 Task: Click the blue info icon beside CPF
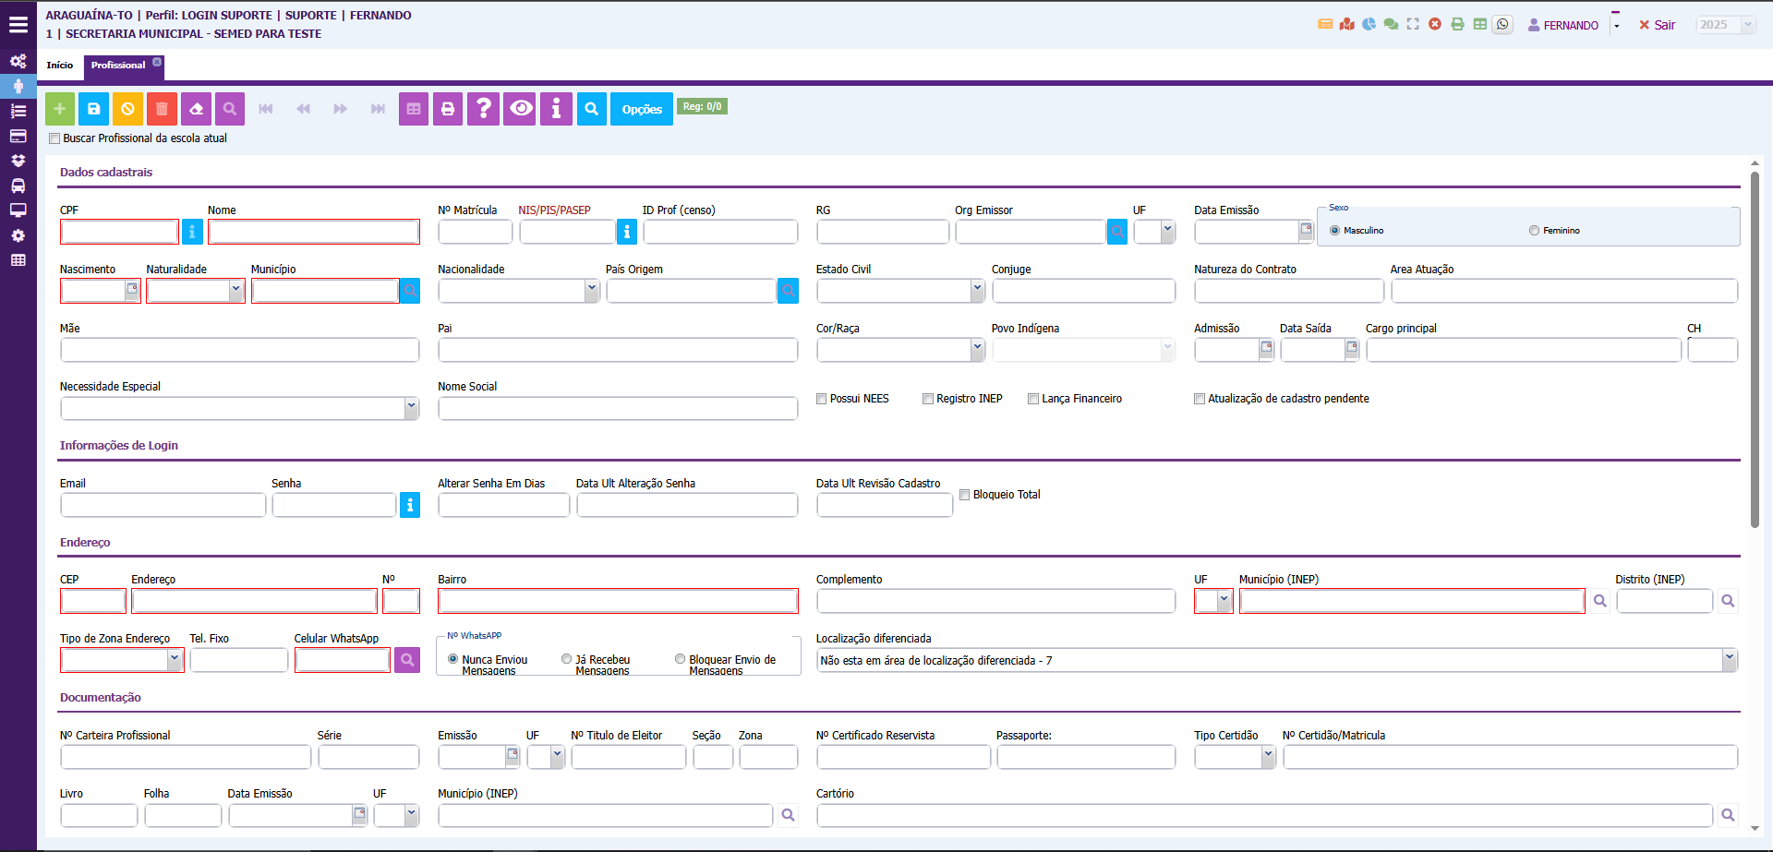click(192, 232)
